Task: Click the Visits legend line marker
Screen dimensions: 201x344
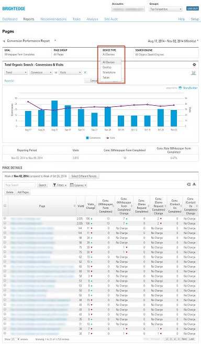Action: coord(107,138)
